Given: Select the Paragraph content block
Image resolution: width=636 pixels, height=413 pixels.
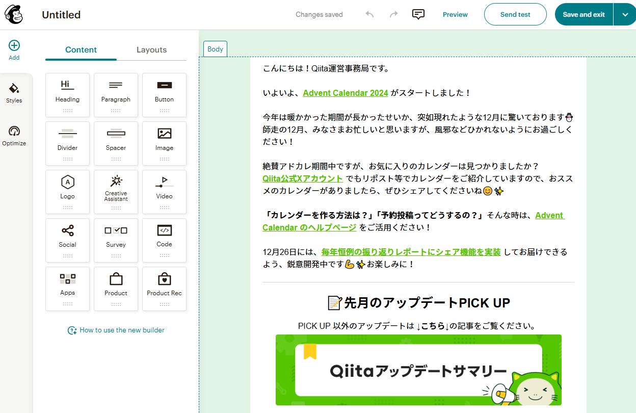Looking at the screenshot, I should (116, 95).
